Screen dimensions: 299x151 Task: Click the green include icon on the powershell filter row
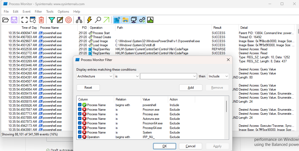click(84, 105)
